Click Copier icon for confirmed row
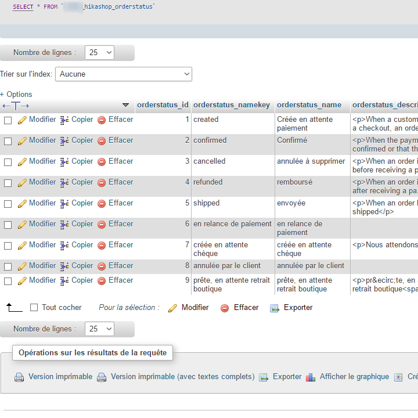Image resolution: width=418 pixels, height=418 pixels. 64,140
